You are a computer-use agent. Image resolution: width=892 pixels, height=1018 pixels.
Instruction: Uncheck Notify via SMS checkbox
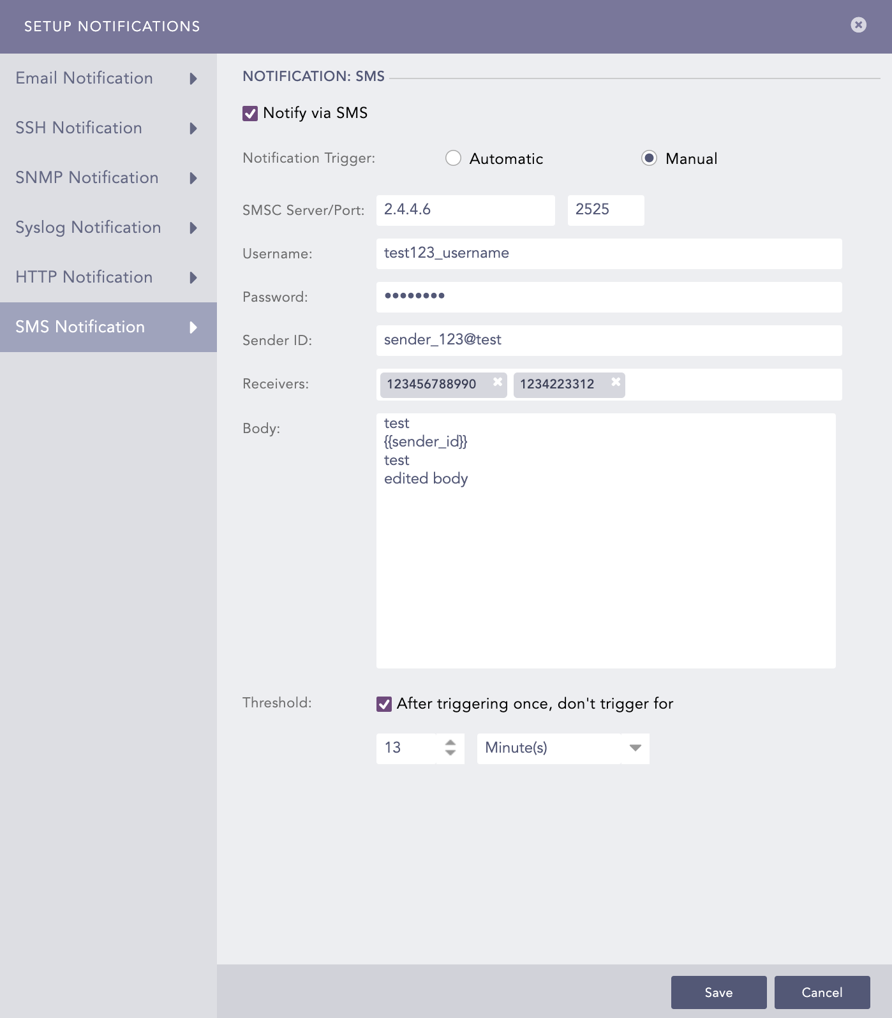(x=250, y=114)
